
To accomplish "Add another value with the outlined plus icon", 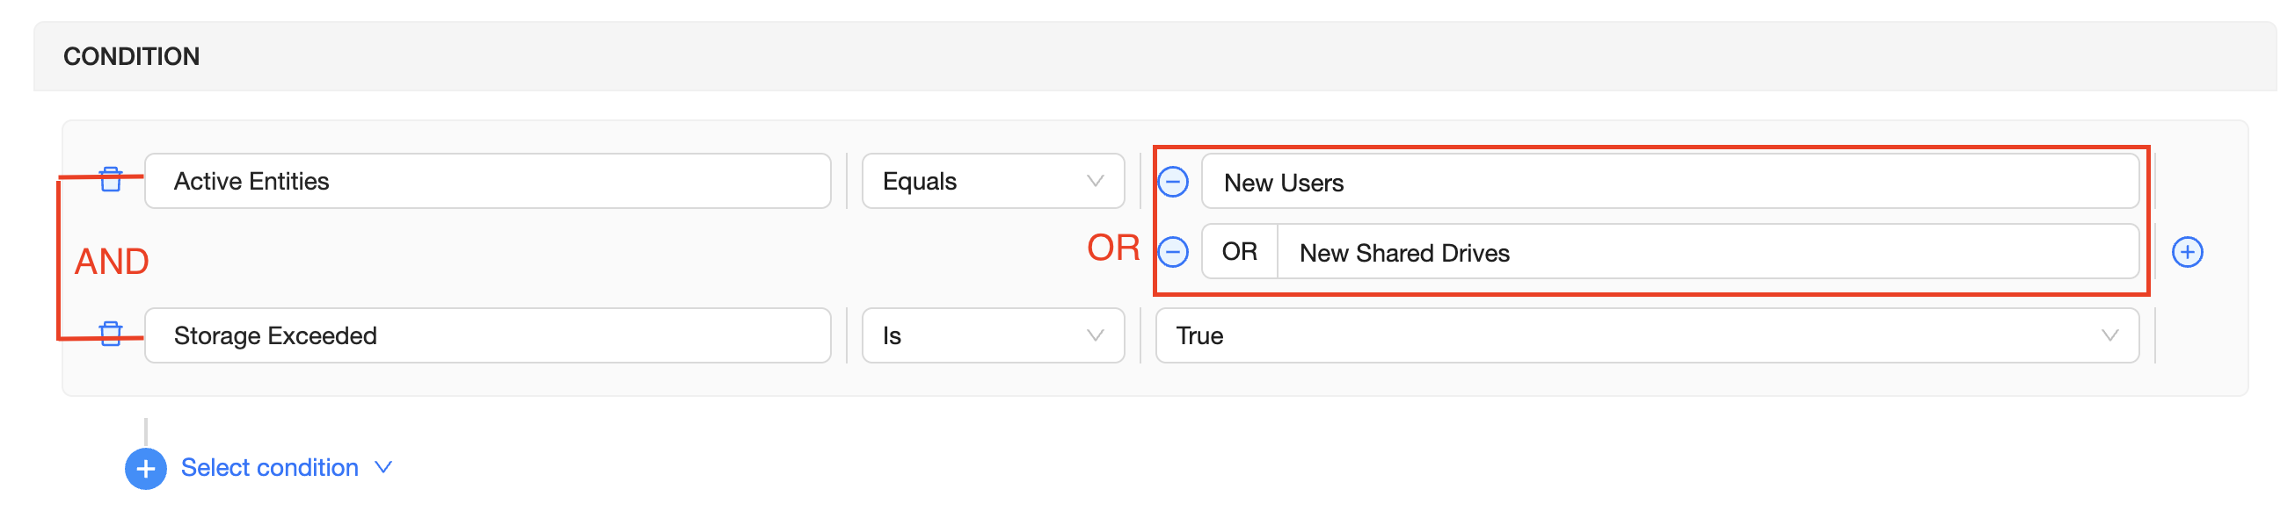I will 2186,253.
